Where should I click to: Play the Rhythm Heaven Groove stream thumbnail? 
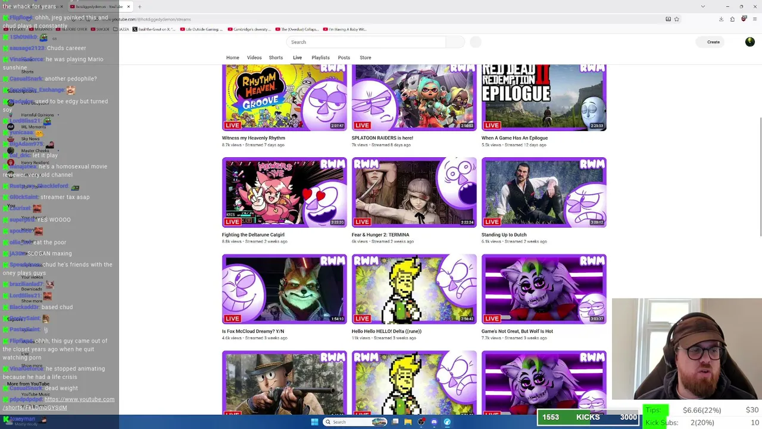tap(285, 97)
